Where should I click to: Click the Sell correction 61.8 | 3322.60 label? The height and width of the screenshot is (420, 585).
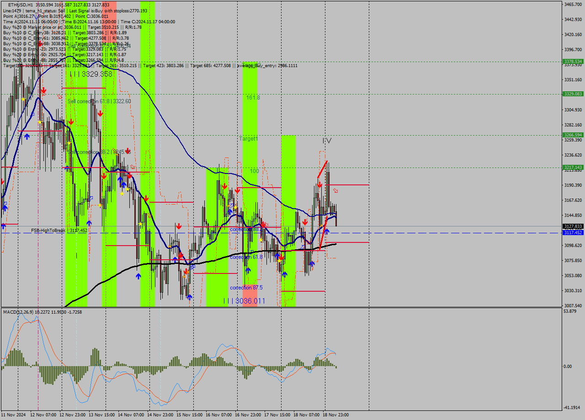tap(99, 101)
